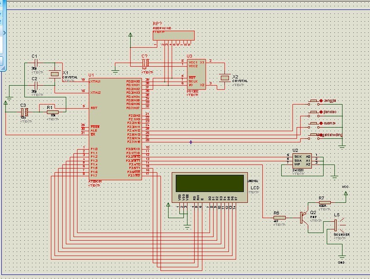Select resistor R1 near RST pin
The width and height of the screenshot is (370, 279).
pyautogui.click(x=53, y=113)
